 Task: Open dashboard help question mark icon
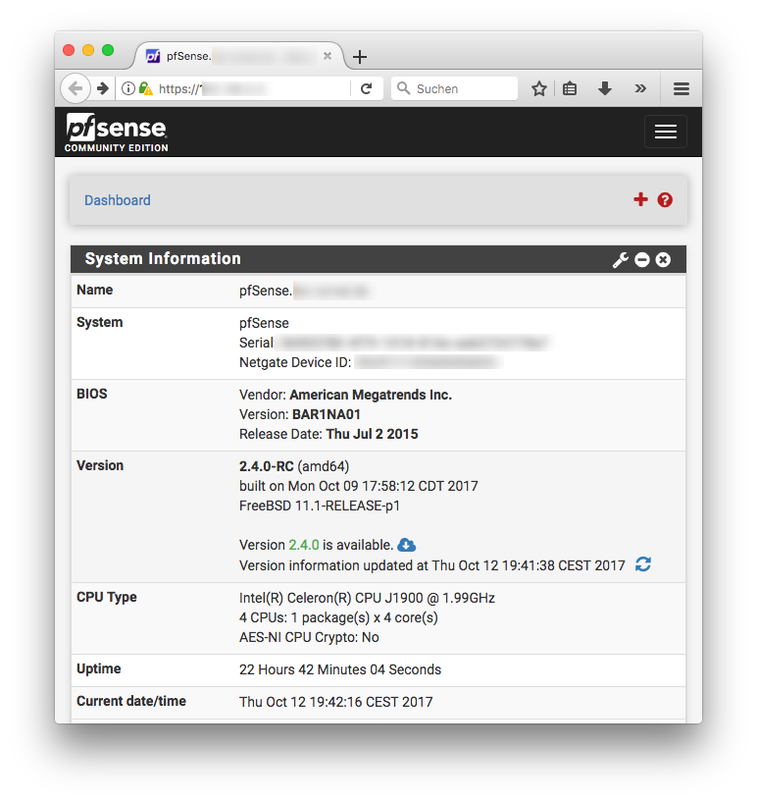pos(665,200)
